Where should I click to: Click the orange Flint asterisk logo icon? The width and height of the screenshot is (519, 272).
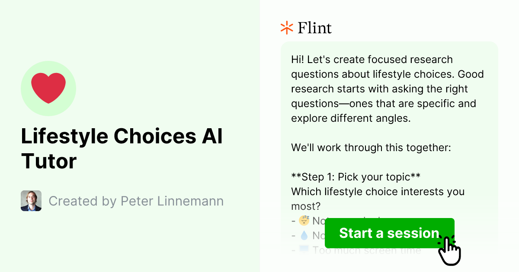(286, 27)
